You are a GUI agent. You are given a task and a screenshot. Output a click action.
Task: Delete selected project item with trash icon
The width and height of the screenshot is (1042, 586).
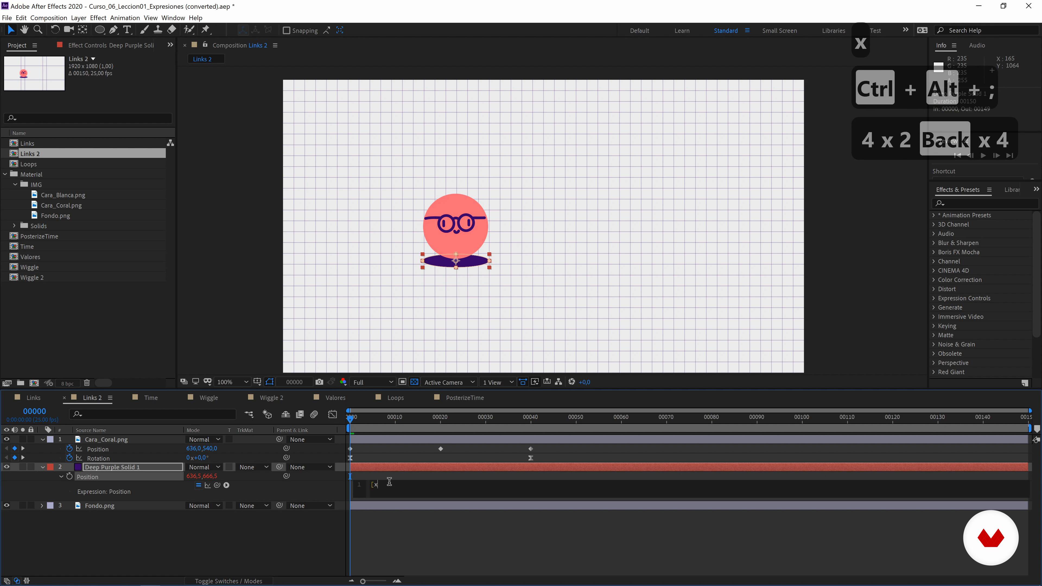tap(87, 383)
